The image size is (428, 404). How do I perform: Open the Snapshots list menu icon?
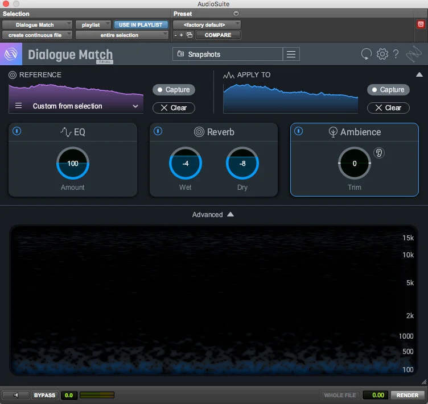pos(291,54)
